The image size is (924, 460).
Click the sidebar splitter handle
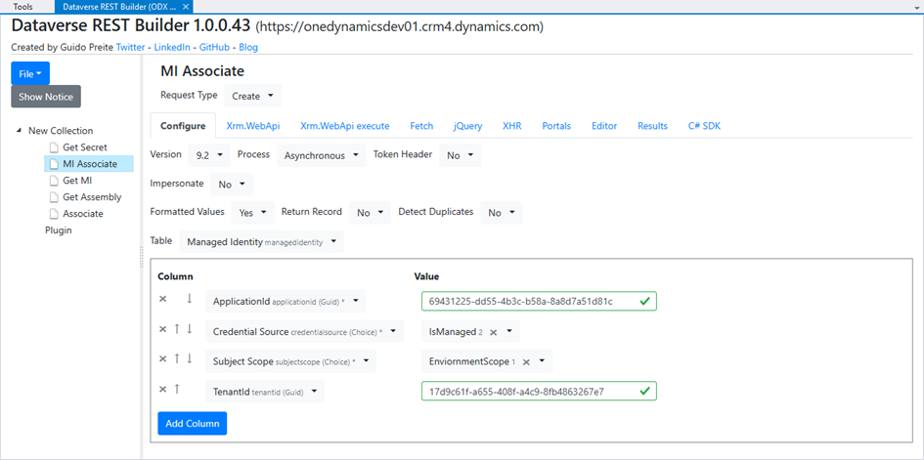(x=141, y=258)
